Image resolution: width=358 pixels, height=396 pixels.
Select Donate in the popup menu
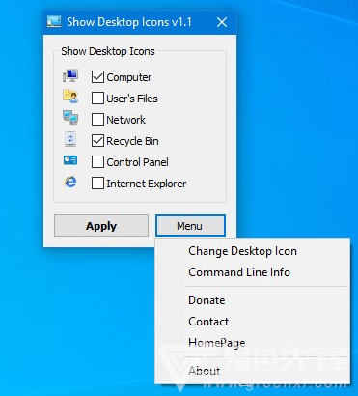pyautogui.click(x=253, y=300)
